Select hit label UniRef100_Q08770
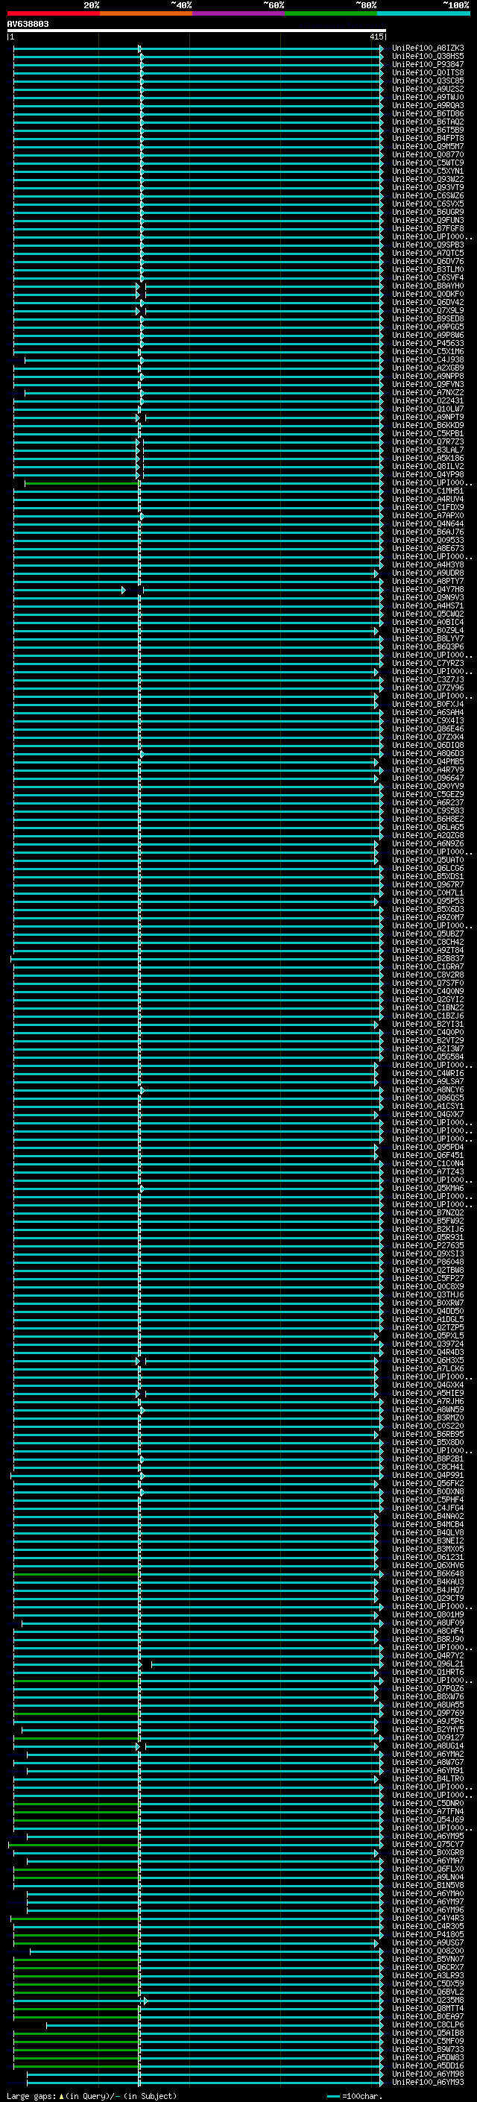Viewport: 477px width, 2102px height. click(428, 154)
